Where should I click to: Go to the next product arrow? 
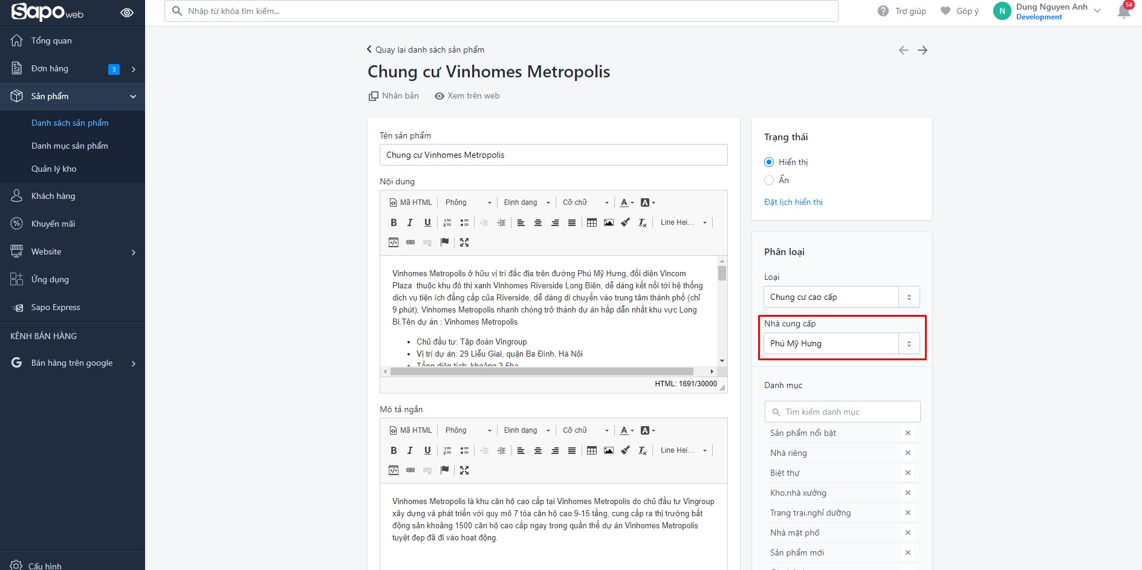[x=923, y=50]
